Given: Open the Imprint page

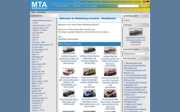Looking at the screenshot, I should [x=138, y=2].
